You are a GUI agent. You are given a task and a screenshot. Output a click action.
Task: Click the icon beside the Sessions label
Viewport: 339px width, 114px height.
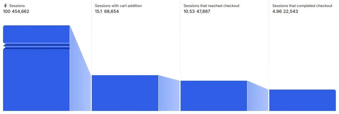pos(6,6)
